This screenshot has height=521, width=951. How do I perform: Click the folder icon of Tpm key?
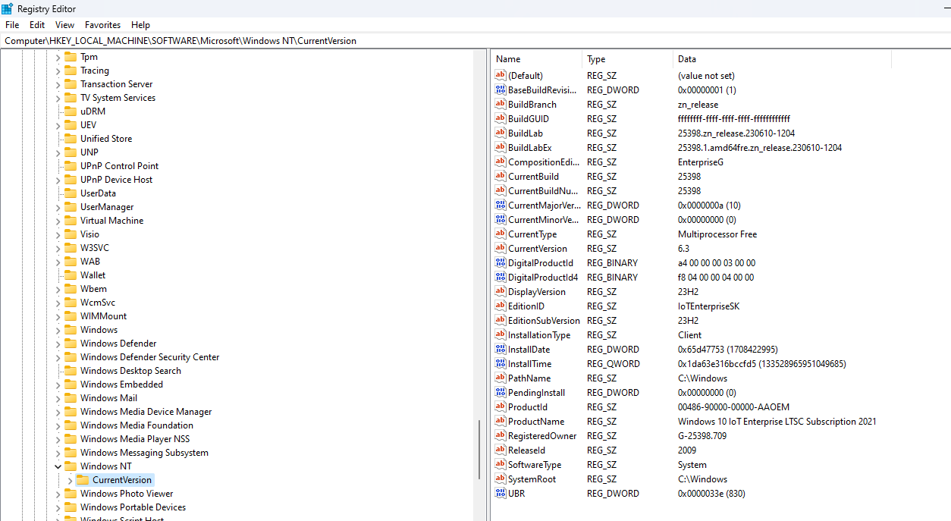[x=71, y=57]
